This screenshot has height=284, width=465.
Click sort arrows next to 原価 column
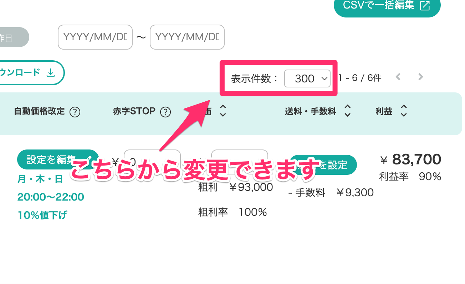(223, 111)
